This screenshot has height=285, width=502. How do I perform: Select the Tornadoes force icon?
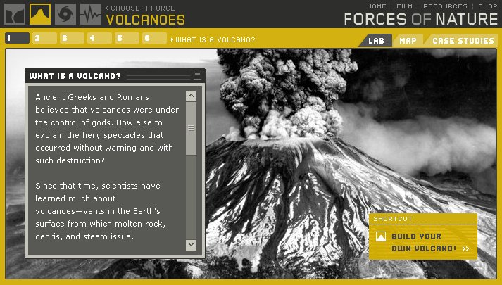(x=15, y=14)
